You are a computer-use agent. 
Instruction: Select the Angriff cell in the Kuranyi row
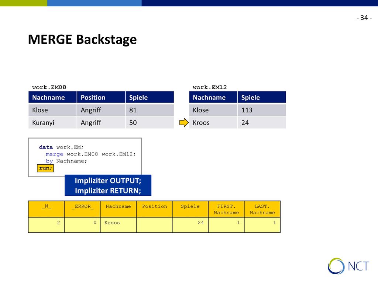point(101,122)
